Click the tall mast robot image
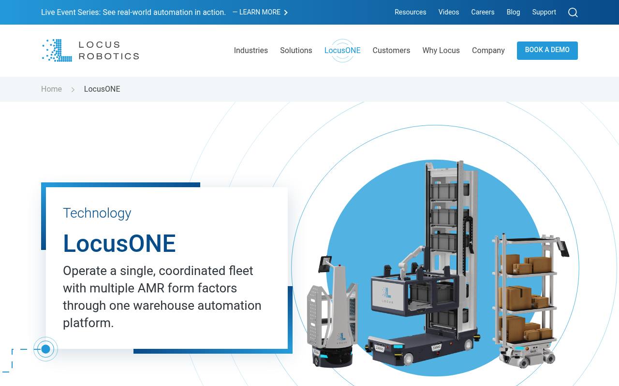Image resolution: width=619 pixels, height=386 pixels. tap(423, 263)
